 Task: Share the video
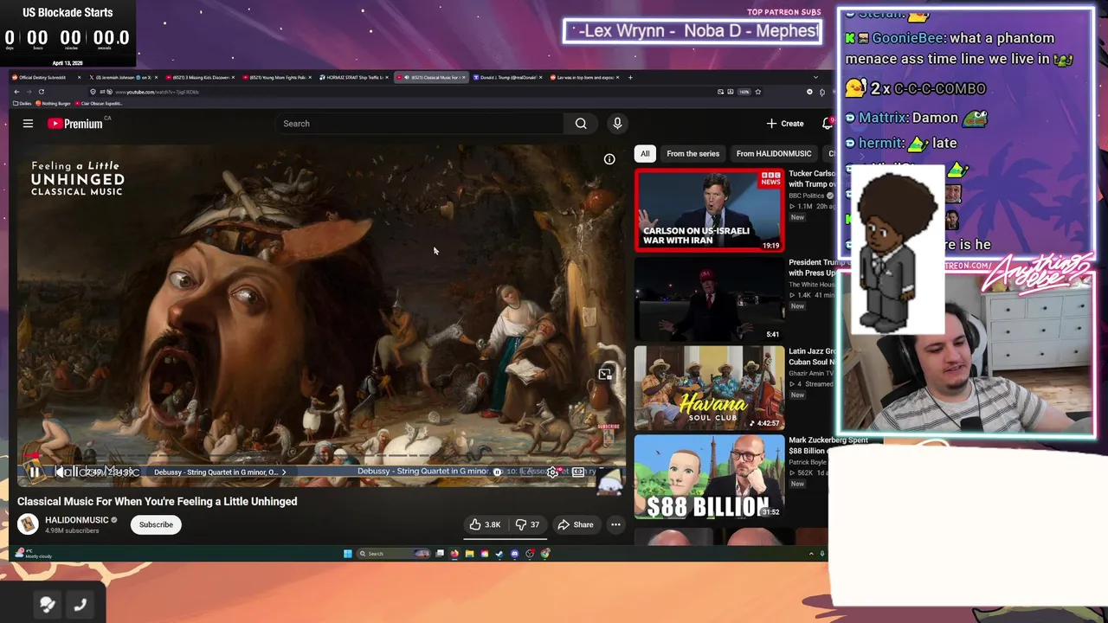tap(576, 524)
